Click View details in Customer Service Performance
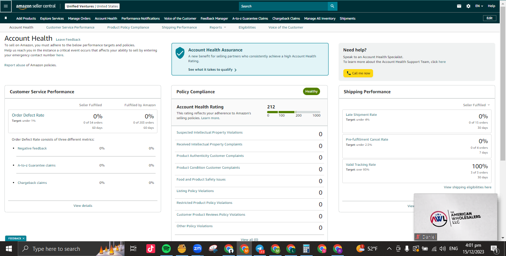 pos(83,206)
